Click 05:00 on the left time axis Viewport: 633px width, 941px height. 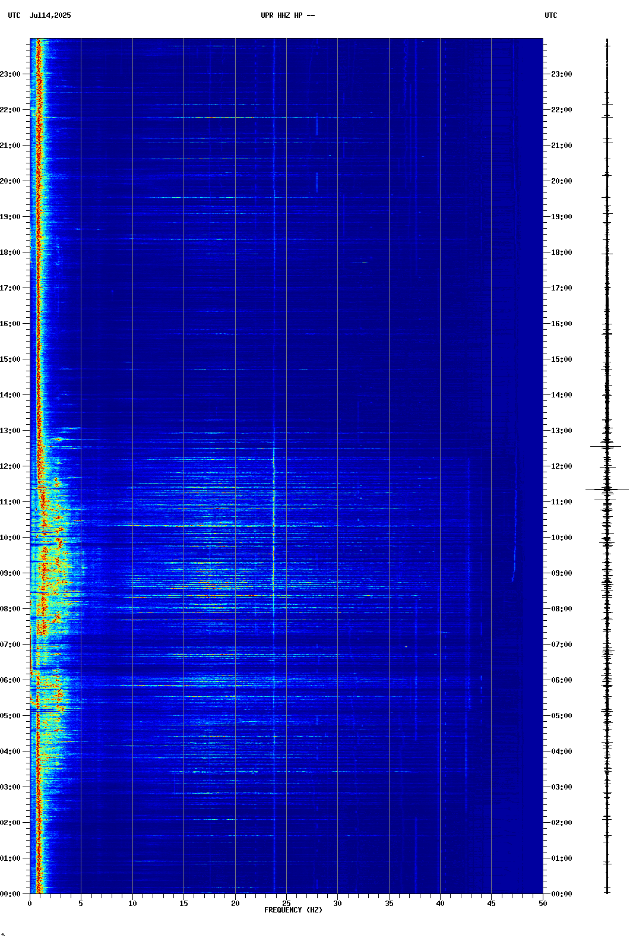10,716
